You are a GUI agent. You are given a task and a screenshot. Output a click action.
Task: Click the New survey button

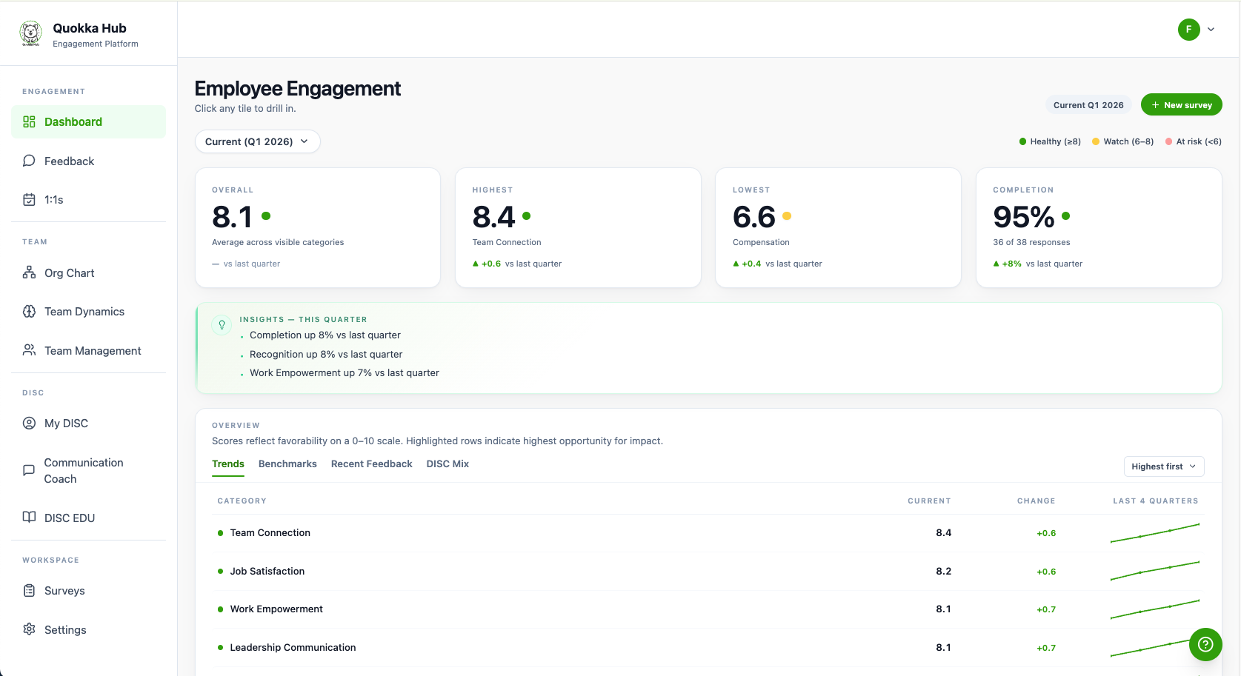pos(1181,104)
